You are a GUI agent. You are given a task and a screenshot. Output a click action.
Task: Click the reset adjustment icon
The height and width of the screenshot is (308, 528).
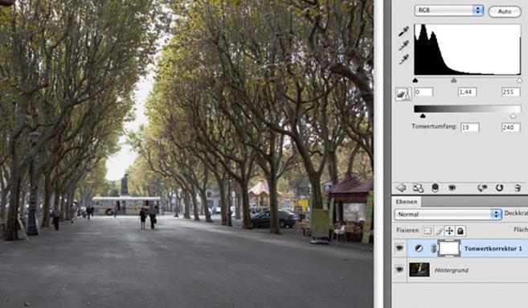coord(499,187)
